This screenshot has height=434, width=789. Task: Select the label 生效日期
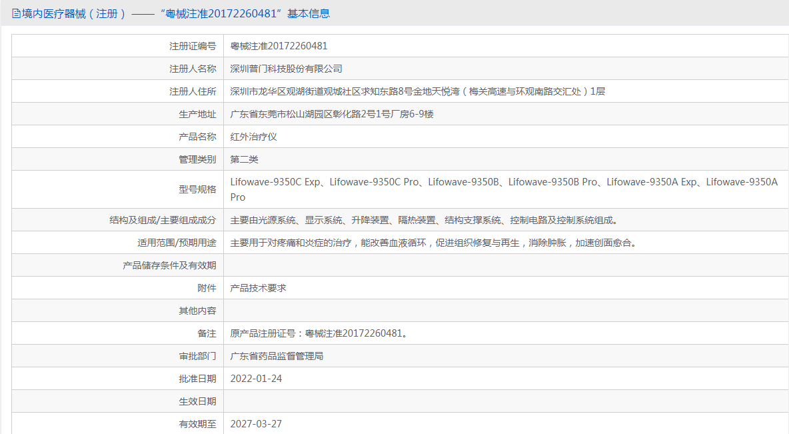coord(197,401)
